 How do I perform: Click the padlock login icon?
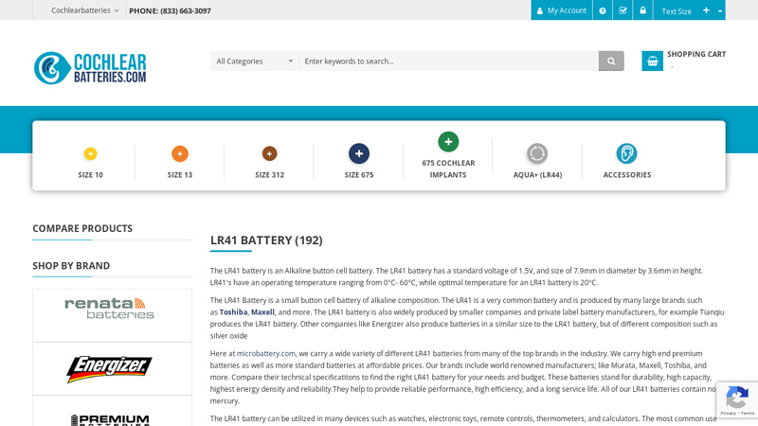coord(642,10)
